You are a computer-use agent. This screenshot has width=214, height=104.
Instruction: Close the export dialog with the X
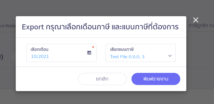click(195, 20)
